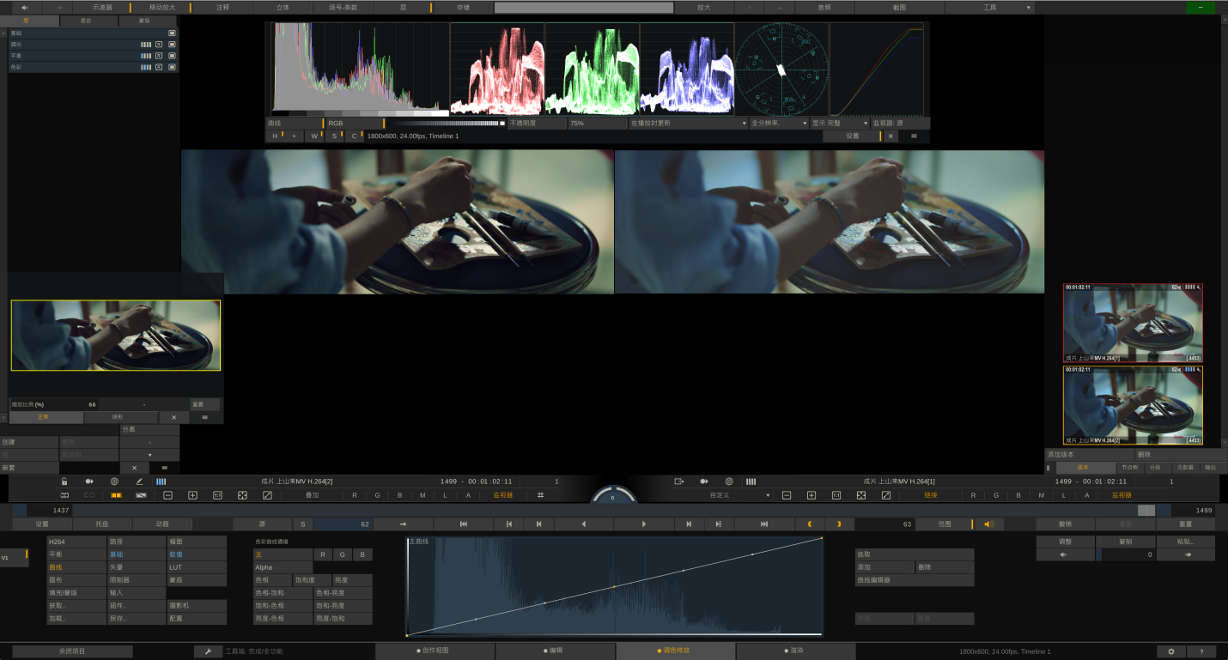The height and width of the screenshot is (660, 1228).
Task: Click the zoom-out minus icon on right viewer
Action: click(x=786, y=495)
